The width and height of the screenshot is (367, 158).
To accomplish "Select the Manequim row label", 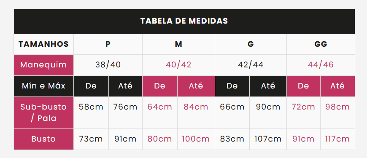I will coord(43,65).
